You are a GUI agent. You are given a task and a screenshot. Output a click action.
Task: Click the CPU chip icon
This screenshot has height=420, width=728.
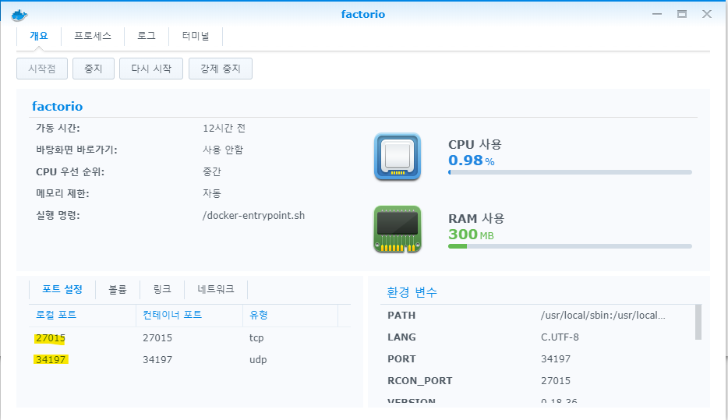point(398,157)
